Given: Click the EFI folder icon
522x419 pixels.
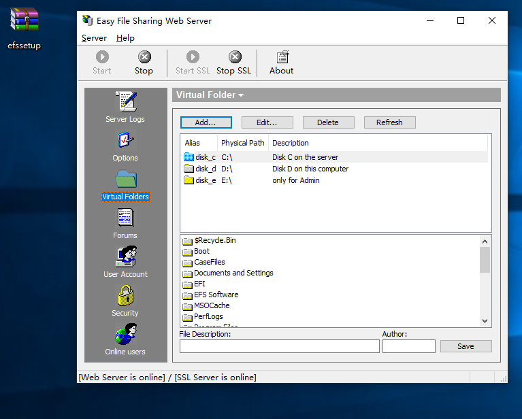Looking at the screenshot, I should tap(187, 284).
